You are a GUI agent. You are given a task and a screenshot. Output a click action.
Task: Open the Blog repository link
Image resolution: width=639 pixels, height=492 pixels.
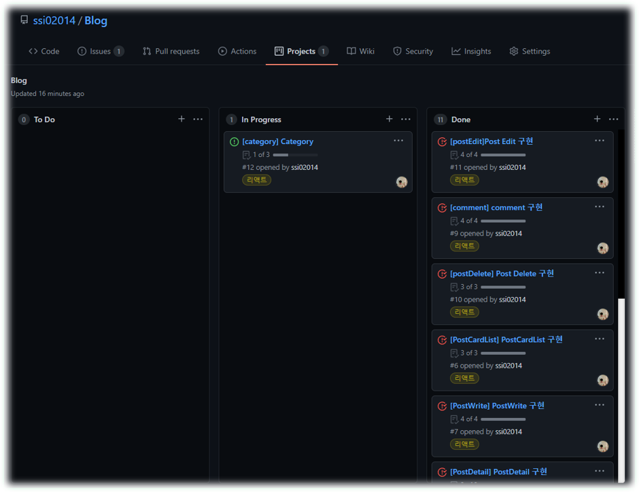coord(96,20)
